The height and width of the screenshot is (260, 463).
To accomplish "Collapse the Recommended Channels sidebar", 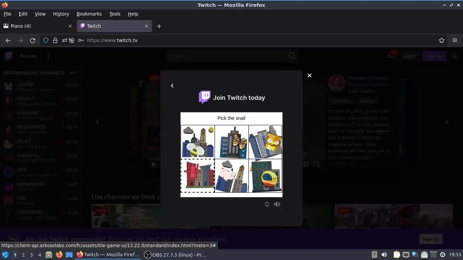I will [73, 73].
